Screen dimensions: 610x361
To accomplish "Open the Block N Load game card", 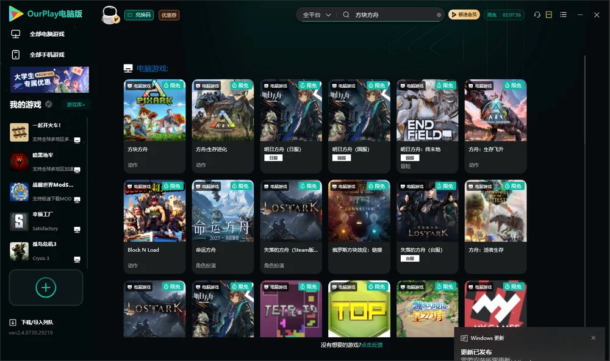I will [154, 227].
